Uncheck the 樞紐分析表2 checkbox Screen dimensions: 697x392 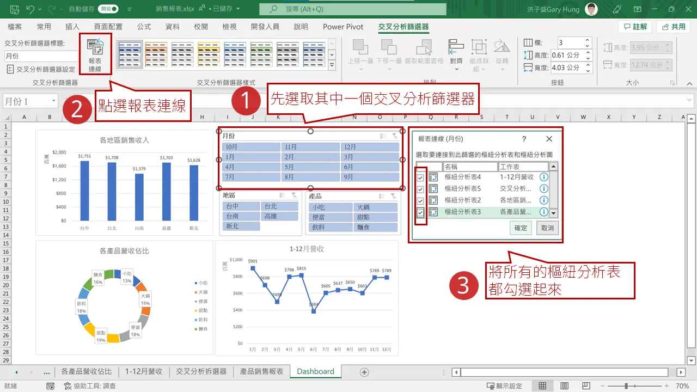coord(420,200)
